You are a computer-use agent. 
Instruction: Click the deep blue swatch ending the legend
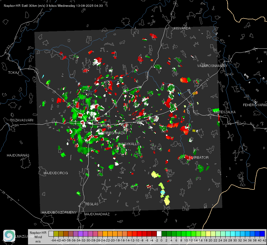coord(262,234)
